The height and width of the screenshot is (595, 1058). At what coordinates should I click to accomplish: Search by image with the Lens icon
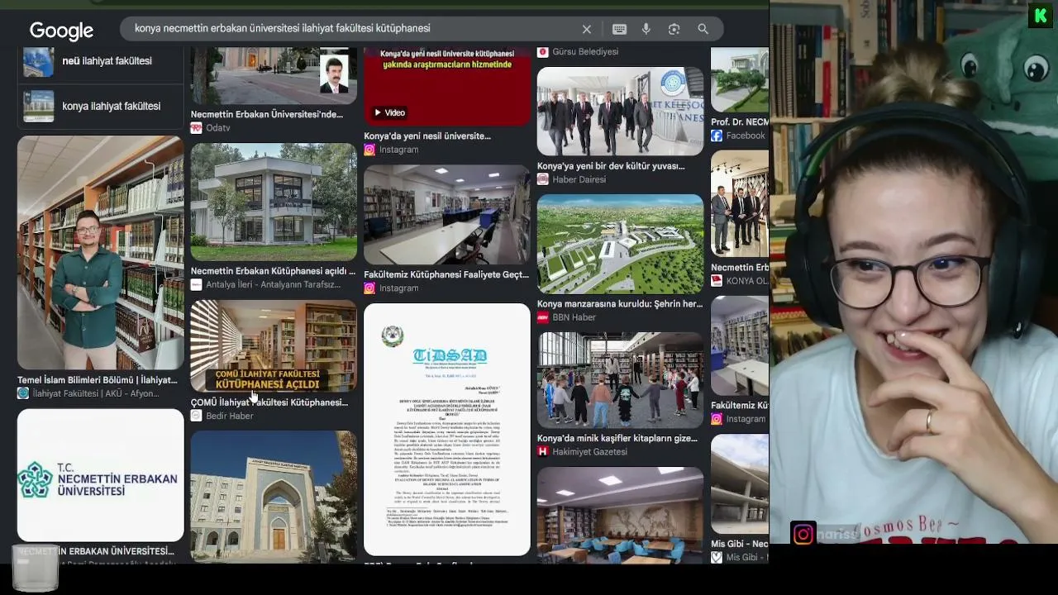(x=674, y=29)
